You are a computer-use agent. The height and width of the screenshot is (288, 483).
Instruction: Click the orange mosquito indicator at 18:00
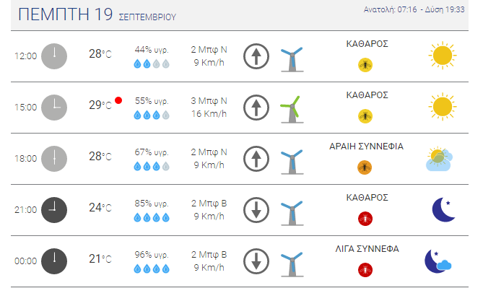click(365, 167)
